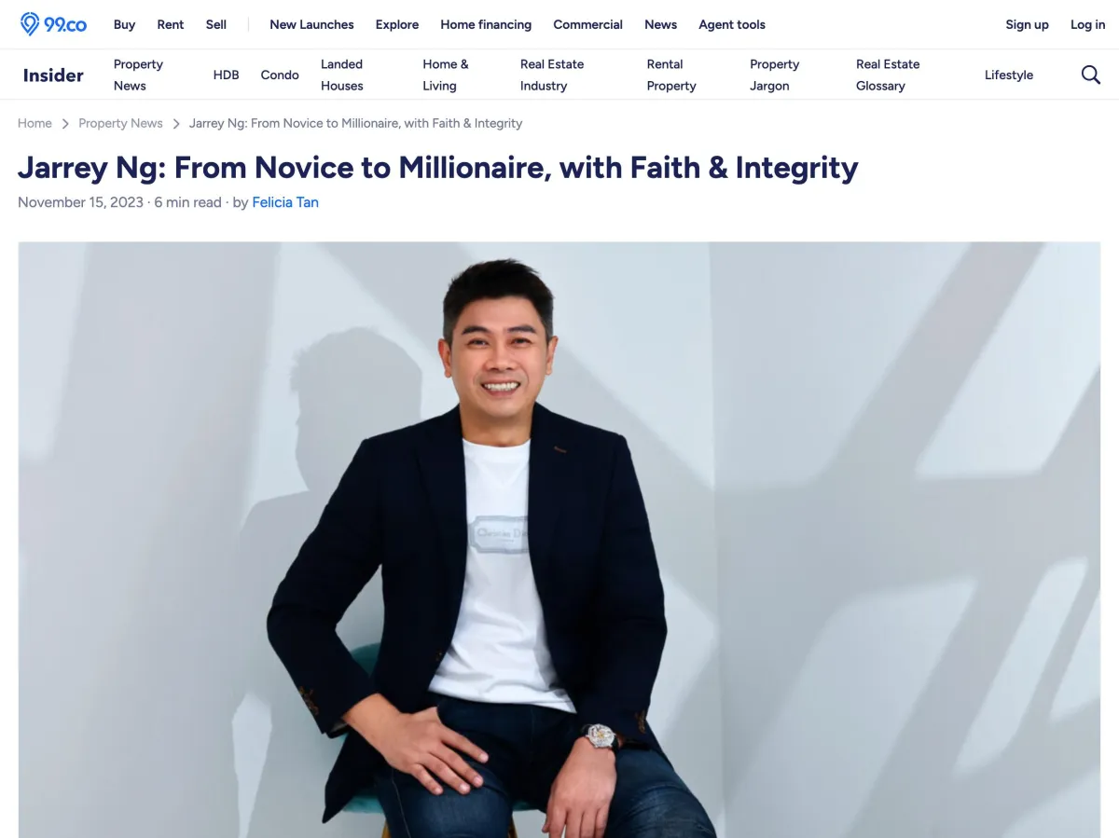Click the Insider section logo
The image size is (1119, 838).
tap(53, 76)
